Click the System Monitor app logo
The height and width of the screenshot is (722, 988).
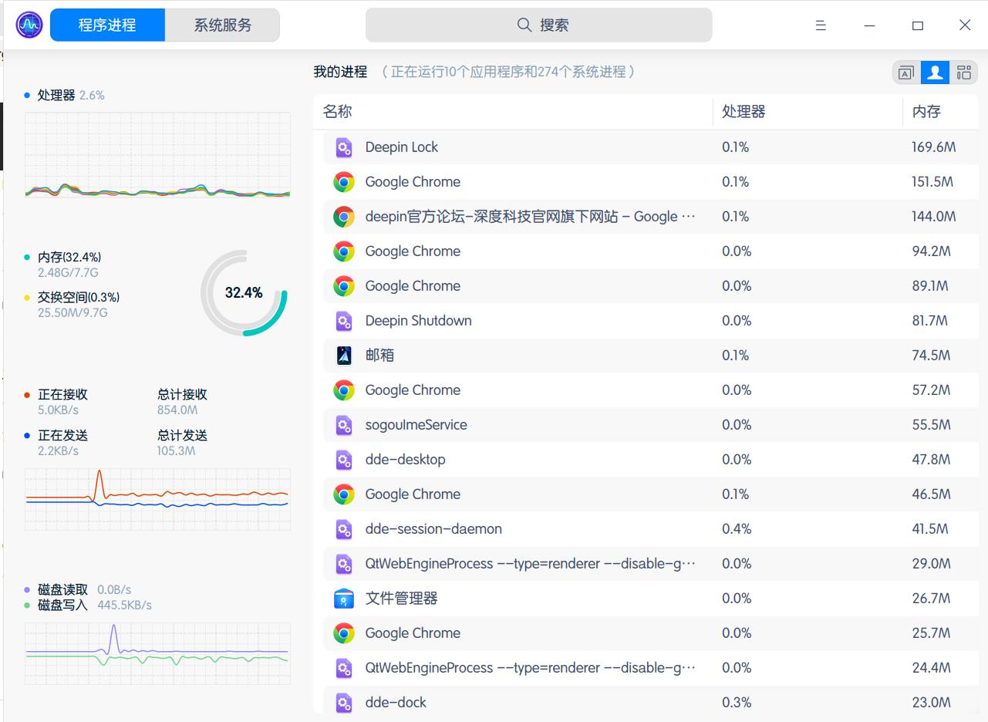pos(29,25)
